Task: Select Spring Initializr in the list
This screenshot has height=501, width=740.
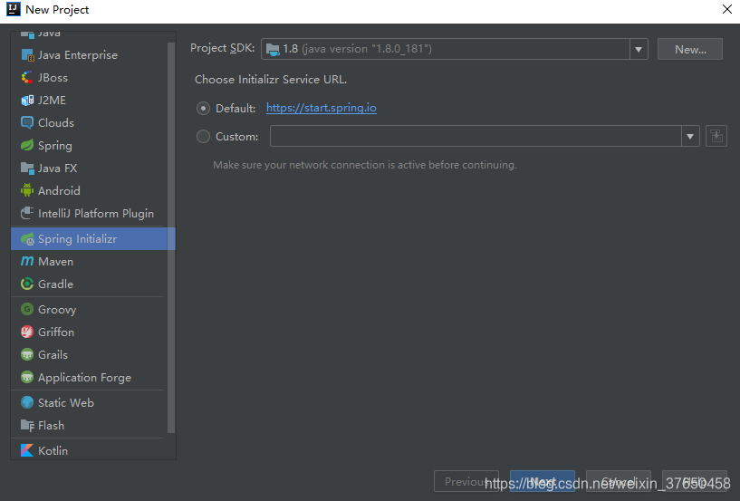Action: tap(93, 239)
